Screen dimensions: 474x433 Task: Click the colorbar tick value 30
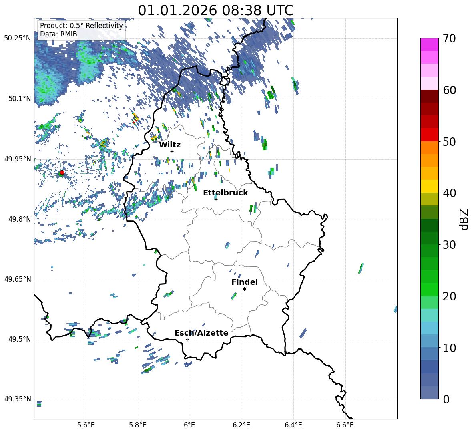click(450, 245)
